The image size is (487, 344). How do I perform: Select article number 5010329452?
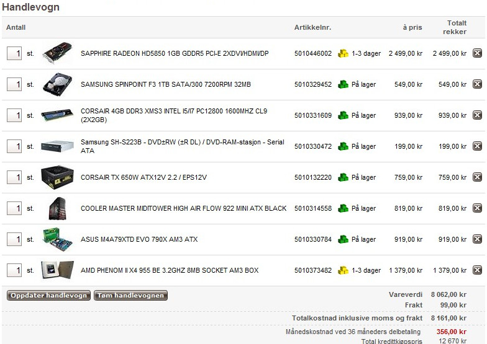(x=313, y=84)
